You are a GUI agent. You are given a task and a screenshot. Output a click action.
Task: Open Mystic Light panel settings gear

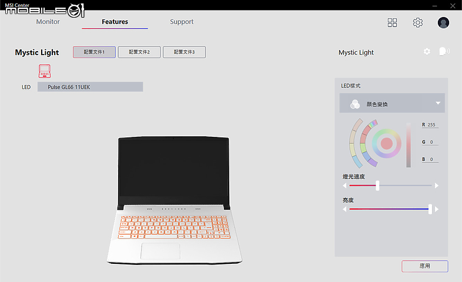(x=427, y=52)
